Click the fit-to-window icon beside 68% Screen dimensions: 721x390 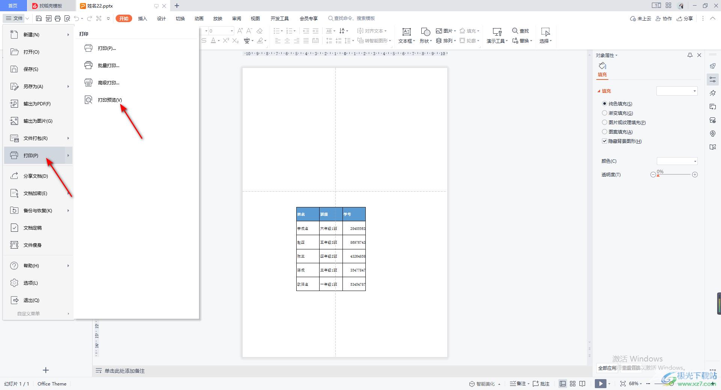pos(623,384)
